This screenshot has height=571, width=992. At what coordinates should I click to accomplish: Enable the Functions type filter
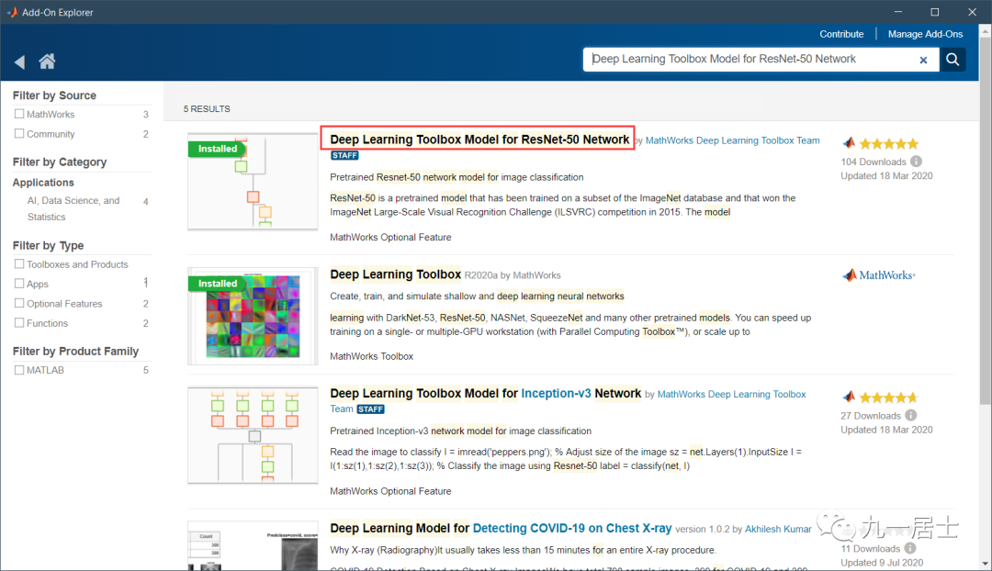point(19,322)
